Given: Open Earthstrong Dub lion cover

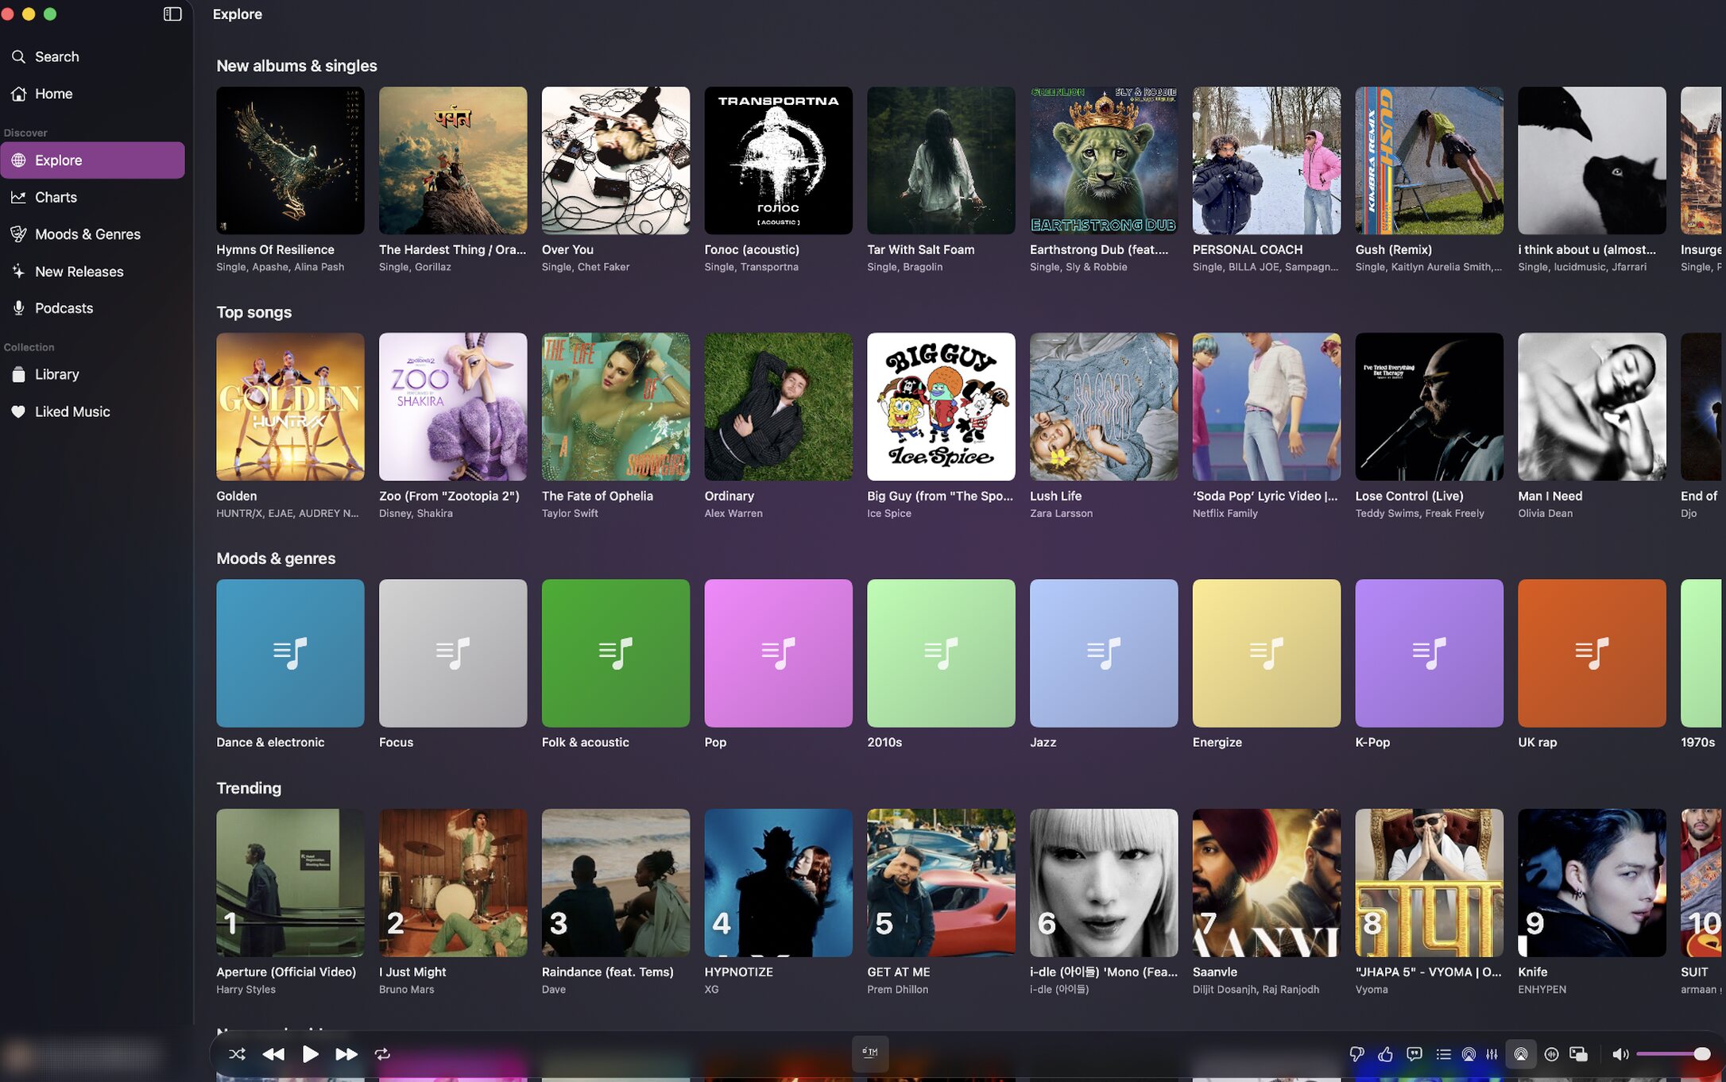Looking at the screenshot, I should [1104, 160].
